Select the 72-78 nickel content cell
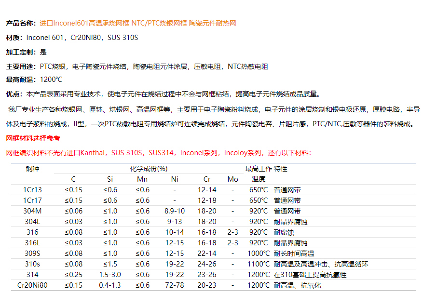423x293 pixels. click(174, 285)
